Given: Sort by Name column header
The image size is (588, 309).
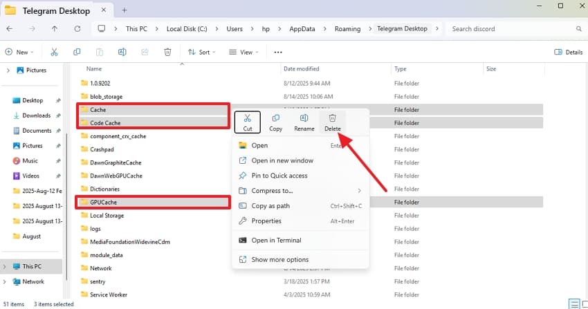Looking at the screenshot, I should click(94, 68).
